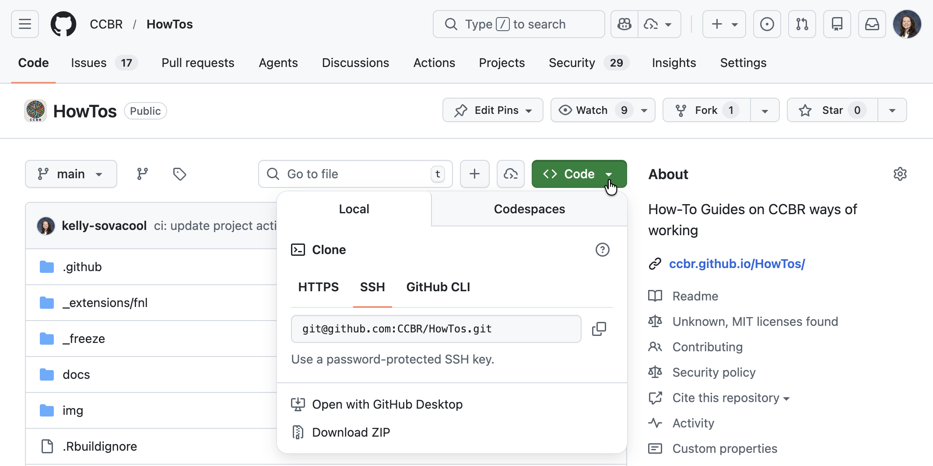The height and width of the screenshot is (466, 933).
Task: Expand Cite this repository dropdown
Action: pyautogui.click(x=730, y=398)
